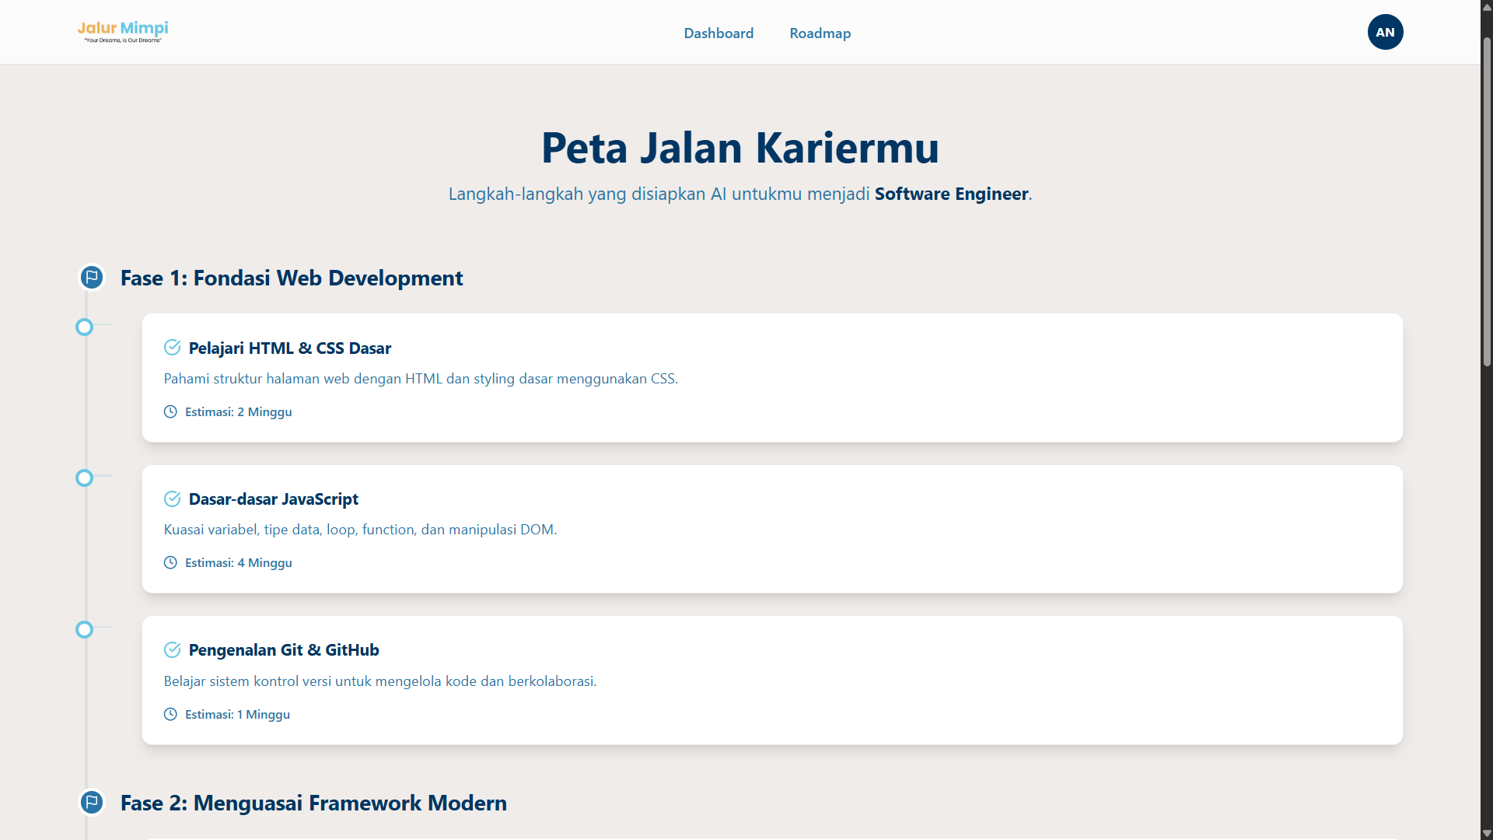Toggle the check circle for Dasar-dasar JavaScript

pyautogui.click(x=173, y=499)
